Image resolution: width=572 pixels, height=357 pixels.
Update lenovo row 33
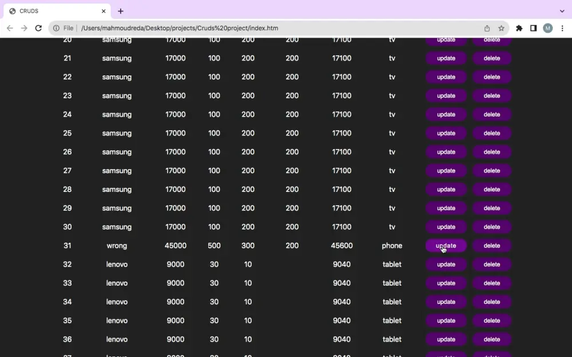click(446, 283)
